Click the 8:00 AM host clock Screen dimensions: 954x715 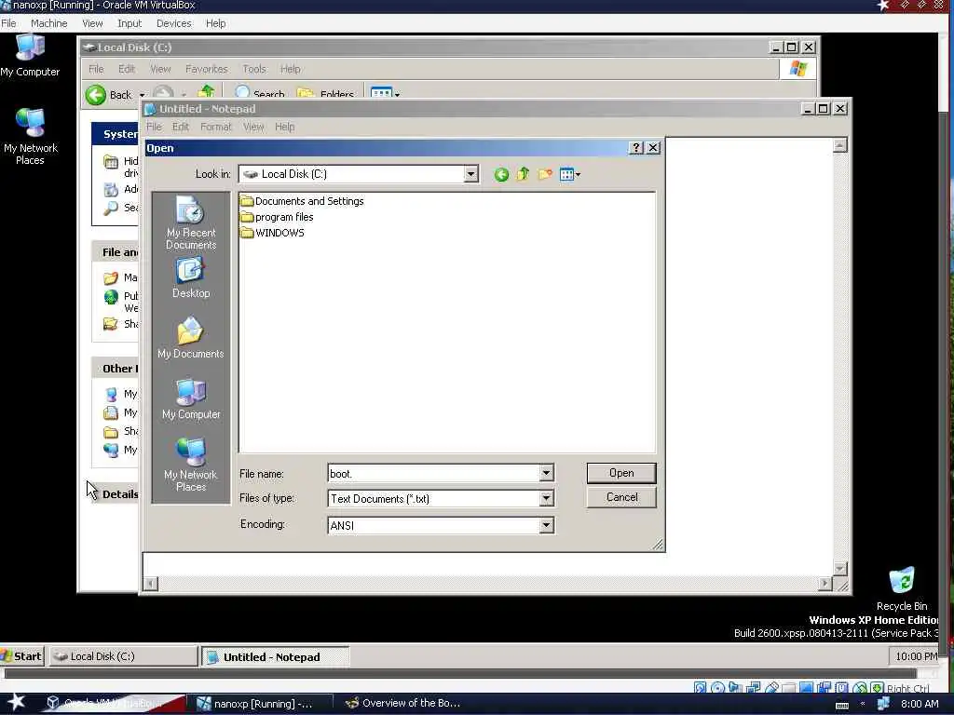tap(920, 704)
